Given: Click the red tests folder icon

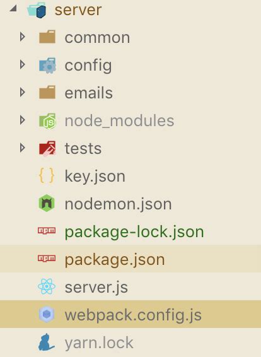Looking at the screenshot, I should [x=47, y=148].
